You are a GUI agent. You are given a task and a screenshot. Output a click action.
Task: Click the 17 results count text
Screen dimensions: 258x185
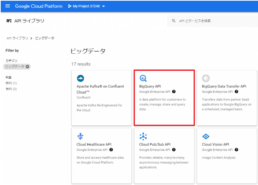point(81,64)
